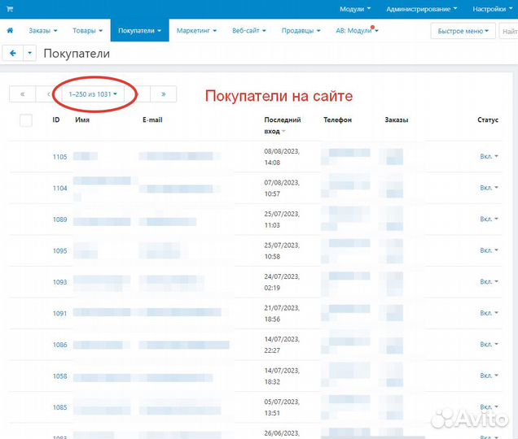Click the search input field
This screenshot has width=518, height=439.
[509, 31]
